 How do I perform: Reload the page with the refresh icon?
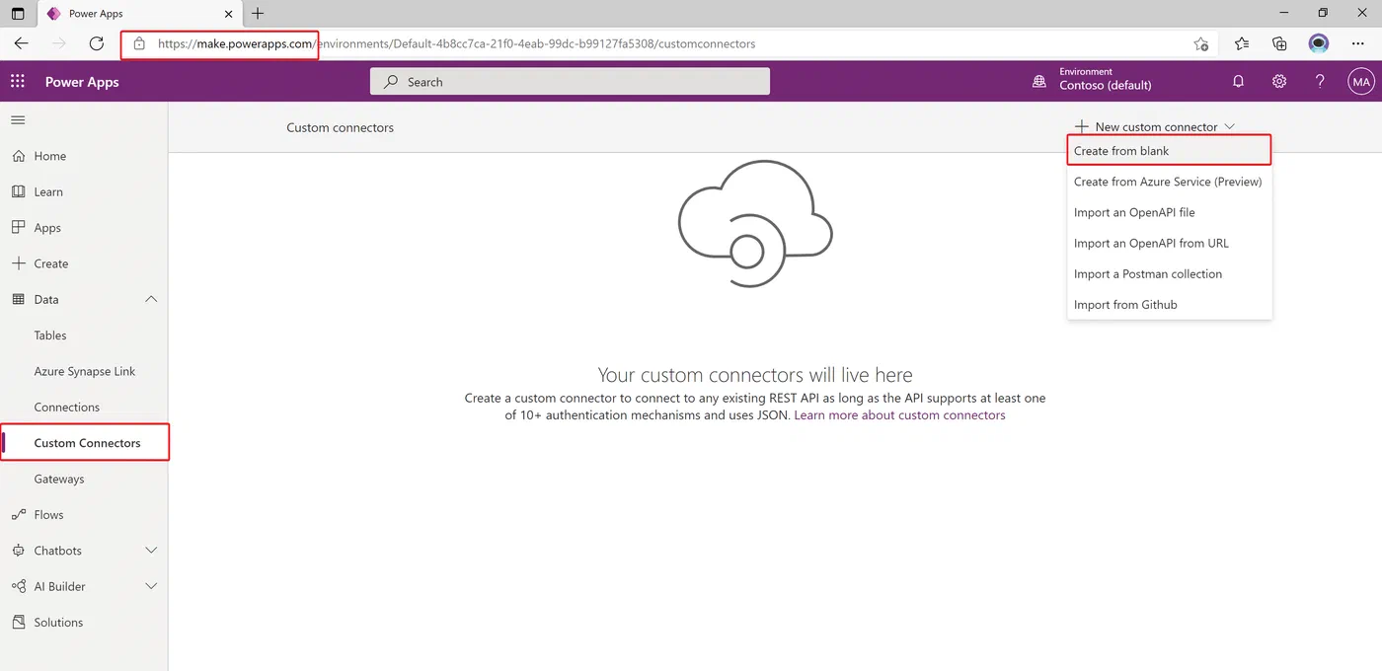(97, 43)
